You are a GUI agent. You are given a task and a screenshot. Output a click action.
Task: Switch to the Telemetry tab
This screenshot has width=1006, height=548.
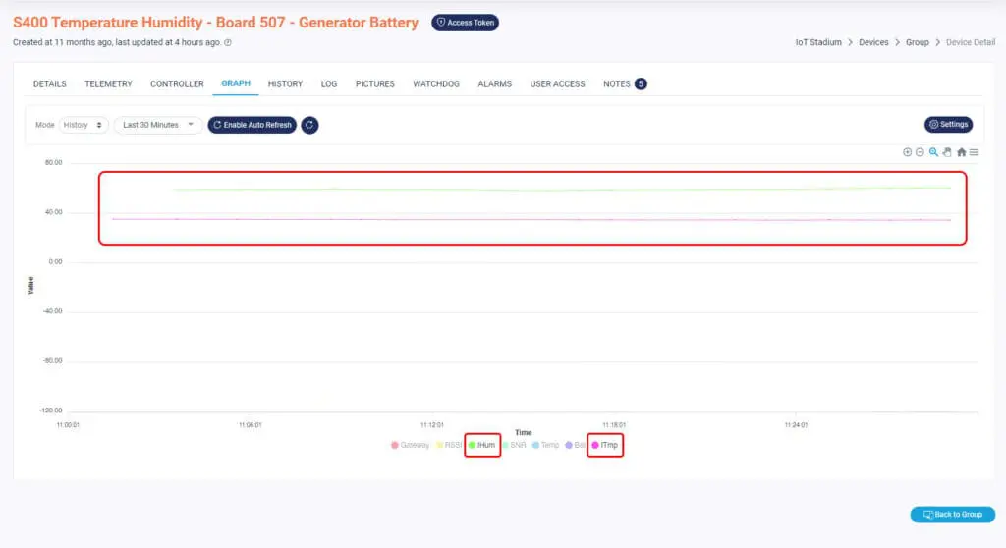(x=108, y=84)
